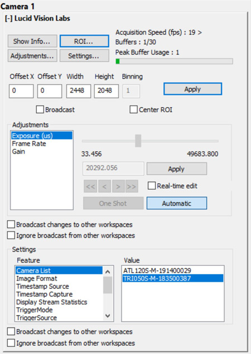The width and height of the screenshot is (251, 354).
Task: Click the ROI... button
Action: coord(84,41)
